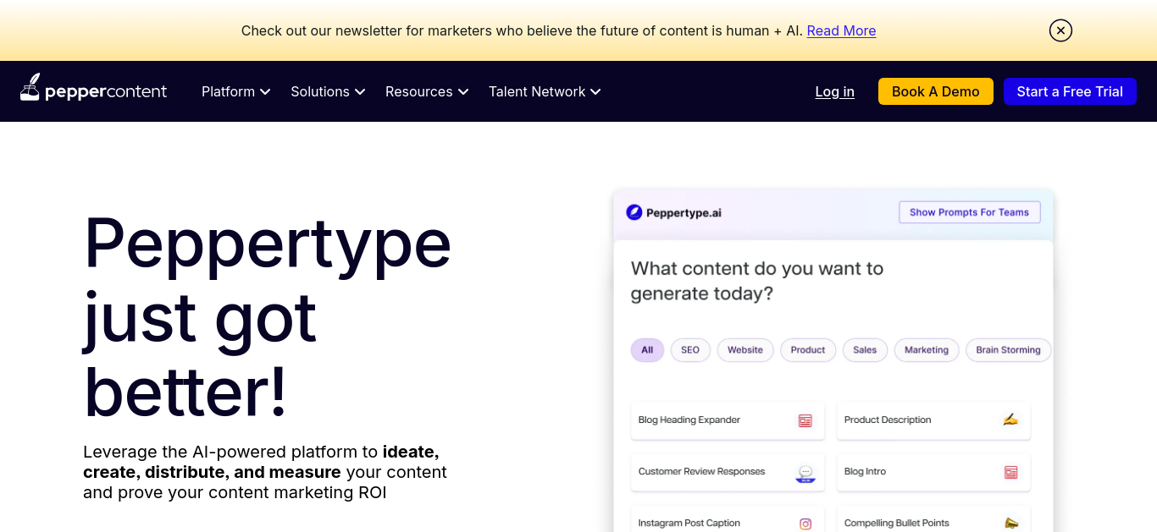
Task: Dismiss the newsletter banner with X icon
Action: coord(1060,30)
